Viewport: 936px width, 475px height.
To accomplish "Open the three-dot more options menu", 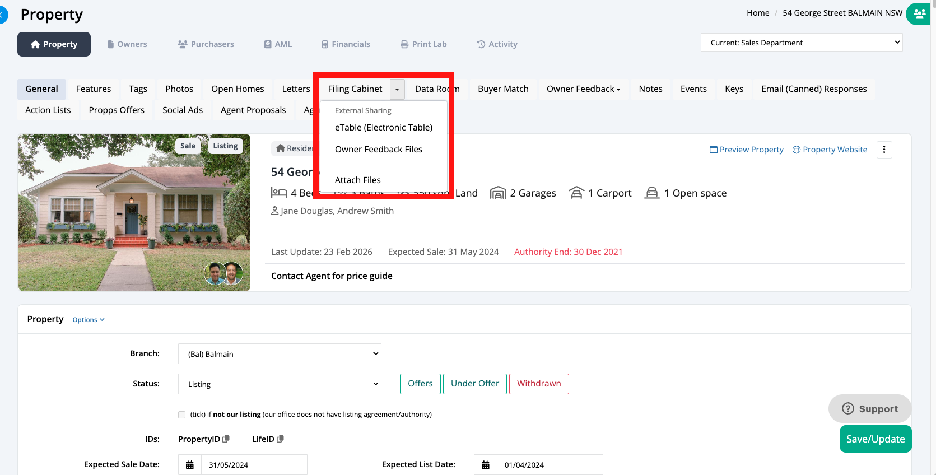I will [884, 150].
